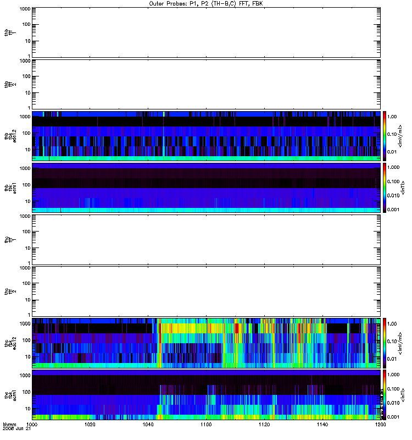Select the empty thc fff 1 panel
This screenshot has width=412, height=440.
(206, 239)
